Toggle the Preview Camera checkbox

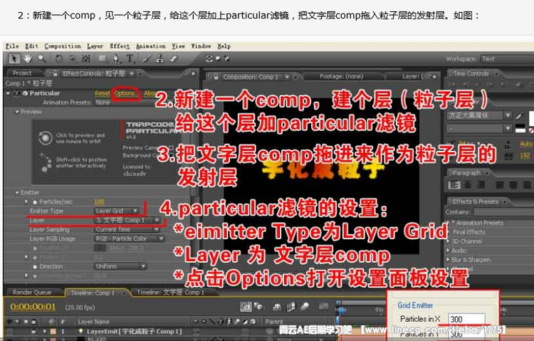click(172, 147)
